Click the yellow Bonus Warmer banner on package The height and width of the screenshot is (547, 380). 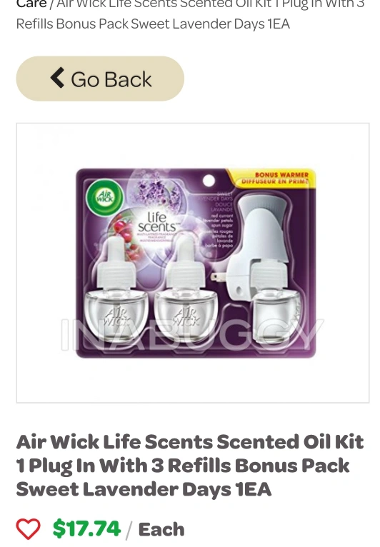pyautogui.click(x=274, y=179)
